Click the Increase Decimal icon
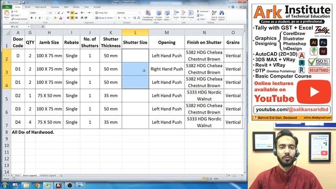 pos(134,18)
